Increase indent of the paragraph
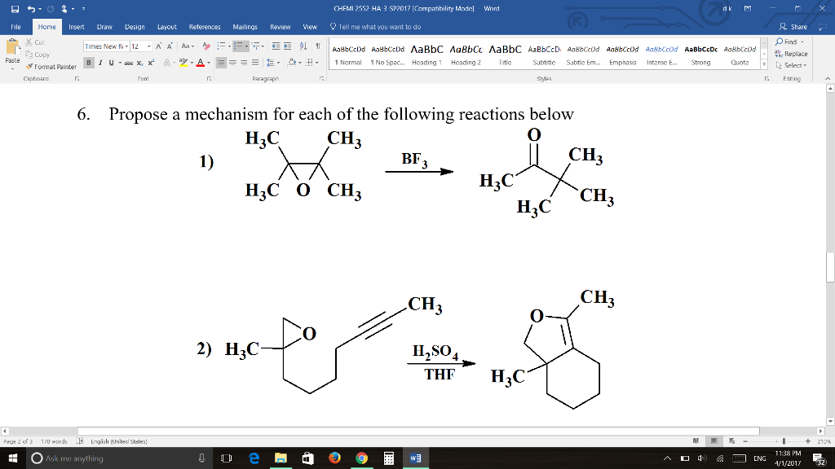This screenshot has height=469, width=835. 287,46
